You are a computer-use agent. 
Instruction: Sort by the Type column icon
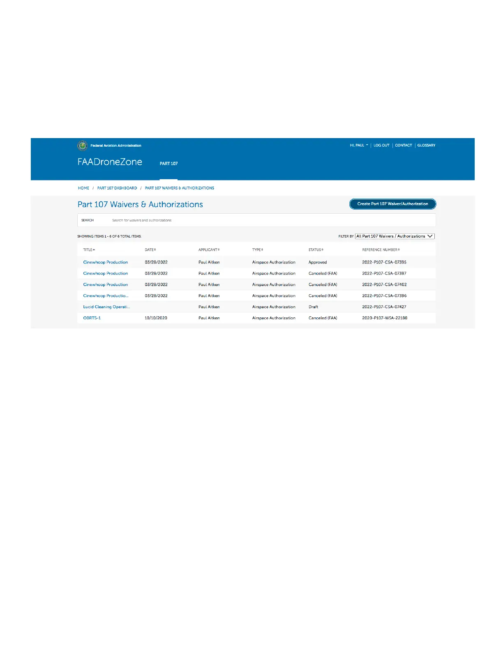pyautogui.click(x=262, y=250)
